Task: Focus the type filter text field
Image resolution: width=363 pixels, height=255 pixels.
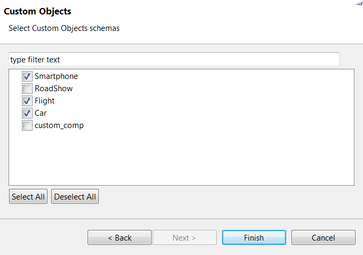Action: (174, 59)
